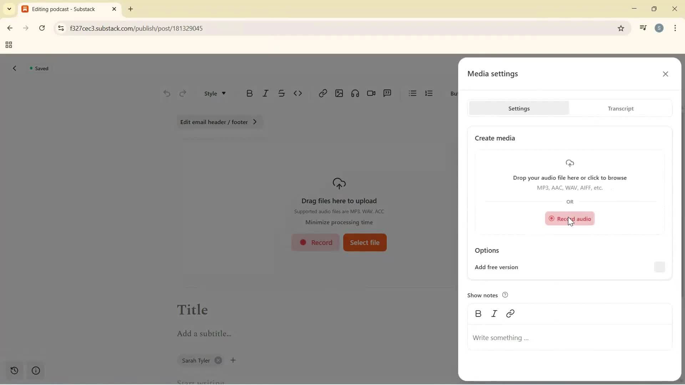
Task: Select the audio embed icon in the toolbar
Action: (355, 93)
